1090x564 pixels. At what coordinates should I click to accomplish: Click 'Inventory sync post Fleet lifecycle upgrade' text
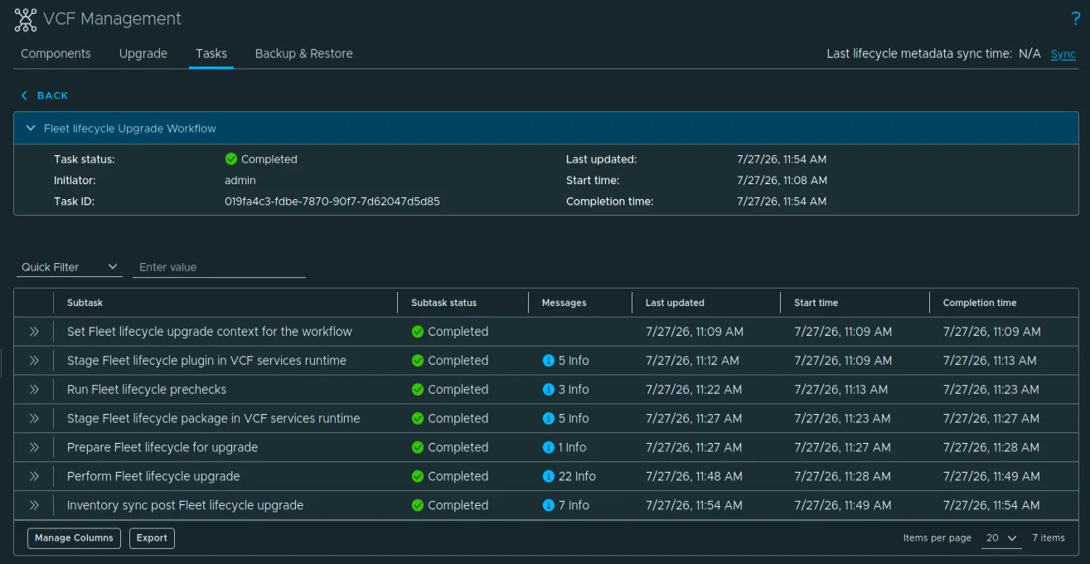(x=185, y=506)
